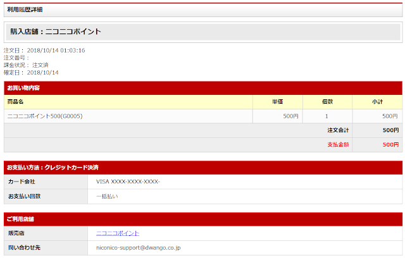Viewport: 405px width, 258px height.
Task: Click the 注文番号 label
Action: (16, 58)
